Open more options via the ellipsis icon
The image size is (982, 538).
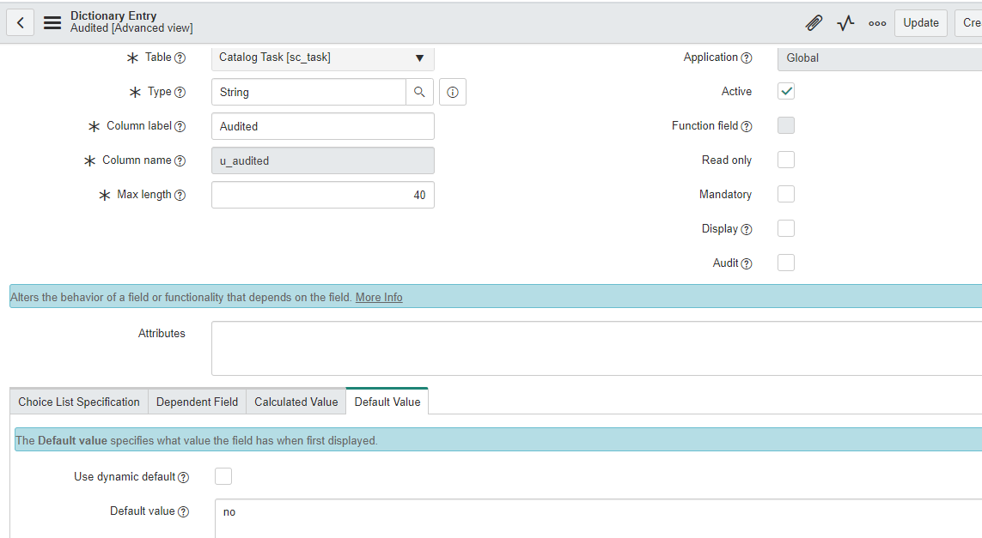(877, 23)
